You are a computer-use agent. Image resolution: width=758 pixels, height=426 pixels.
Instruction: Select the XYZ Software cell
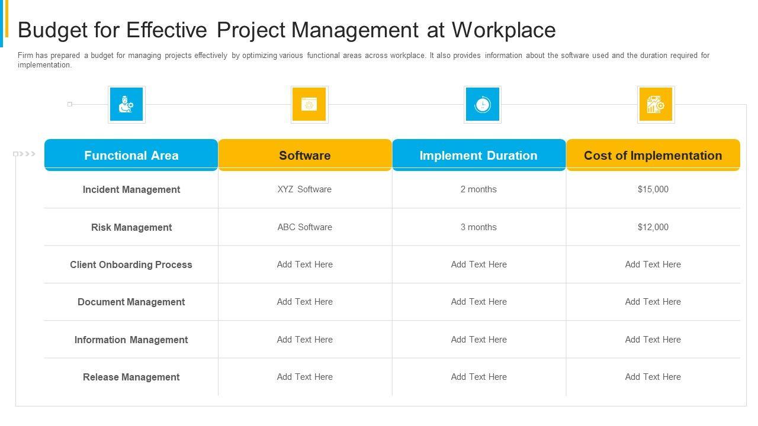click(304, 189)
